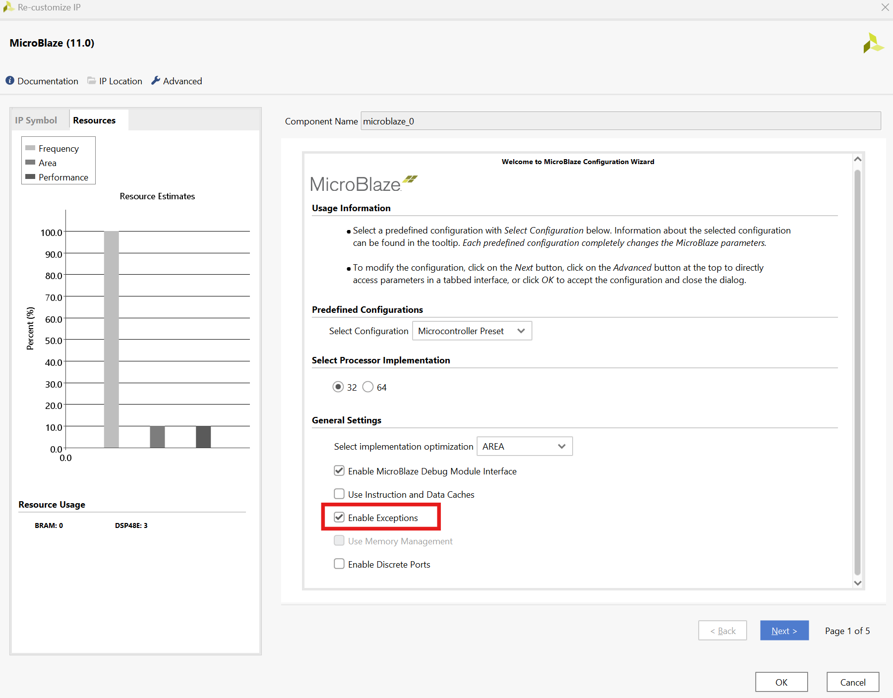Click the 'Select Processor Implementation' heading
Screen dimensions: 893x698
pyautogui.click(x=381, y=360)
